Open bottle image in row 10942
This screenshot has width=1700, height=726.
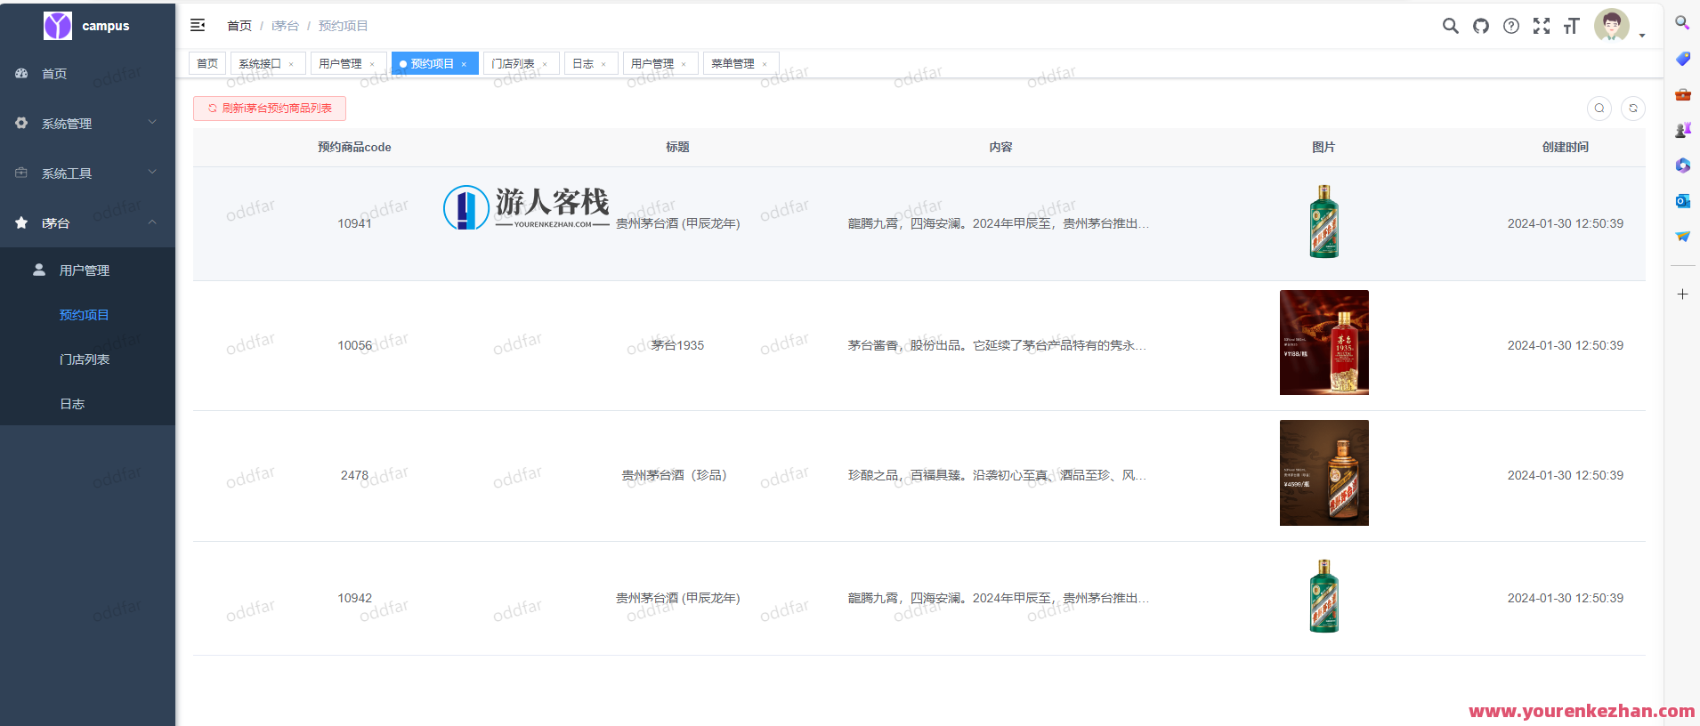tap(1324, 596)
